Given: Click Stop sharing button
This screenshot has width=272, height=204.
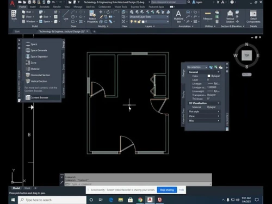Looking at the screenshot, I should 167,190.
